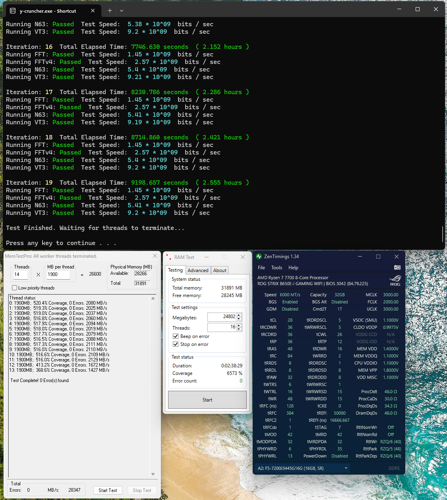The image size is (447, 500).
Task: Take ZenTimings screenshot with camera icon
Action: [397, 267]
